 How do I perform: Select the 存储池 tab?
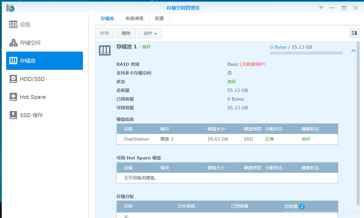[107, 18]
